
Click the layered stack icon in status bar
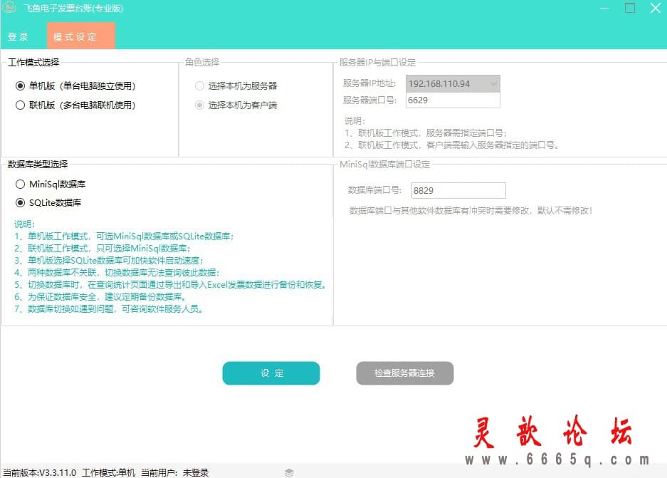[289, 472]
